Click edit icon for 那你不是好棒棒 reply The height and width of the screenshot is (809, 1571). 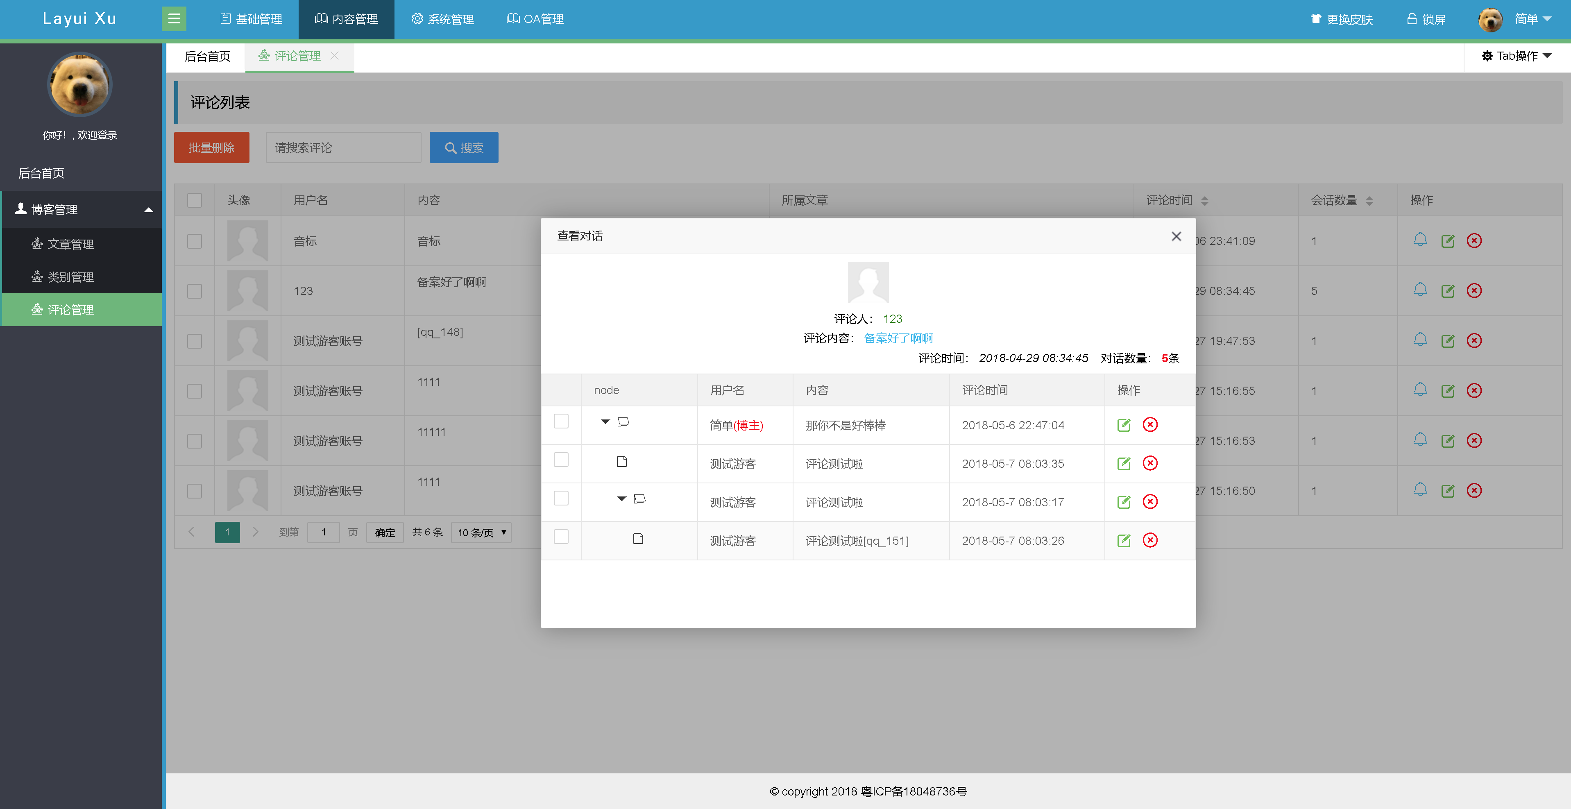click(1123, 425)
